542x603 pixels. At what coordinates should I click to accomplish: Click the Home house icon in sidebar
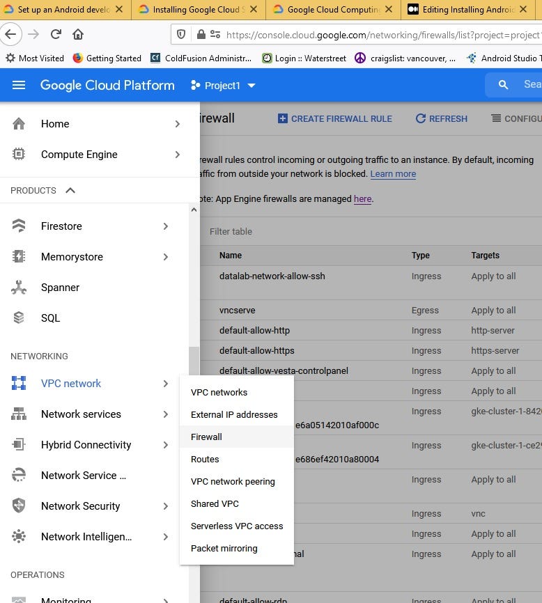[x=19, y=124]
